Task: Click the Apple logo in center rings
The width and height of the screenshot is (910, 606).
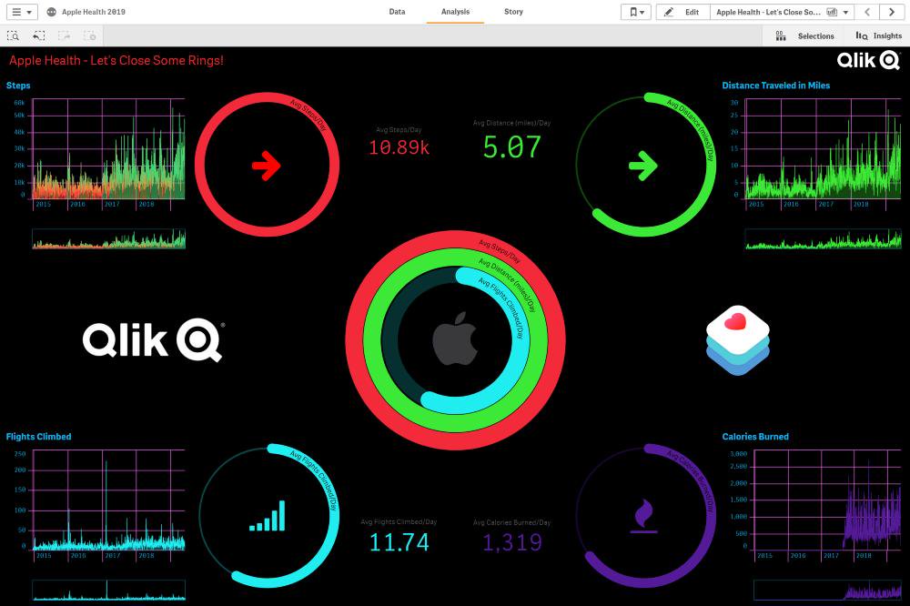Action: pos(455,339)
